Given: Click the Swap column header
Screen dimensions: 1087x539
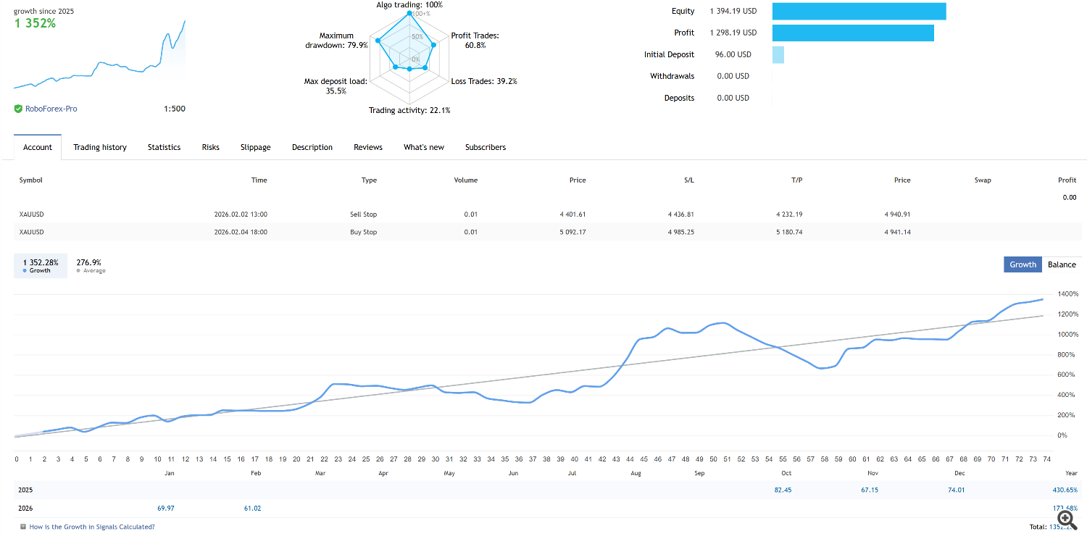Looking at the screenshot, I should point(983,180).
